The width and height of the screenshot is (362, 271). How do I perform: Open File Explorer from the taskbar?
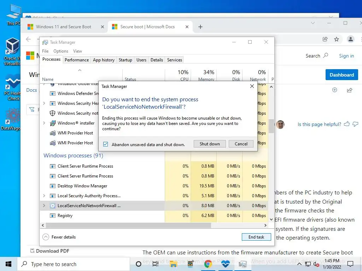pyautogui.click(x=173, y=264)
